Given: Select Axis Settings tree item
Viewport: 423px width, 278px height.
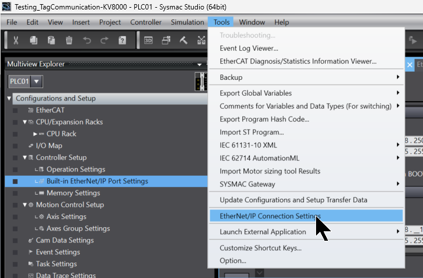Looking at the screenshot, I should [x=66, y=216].
